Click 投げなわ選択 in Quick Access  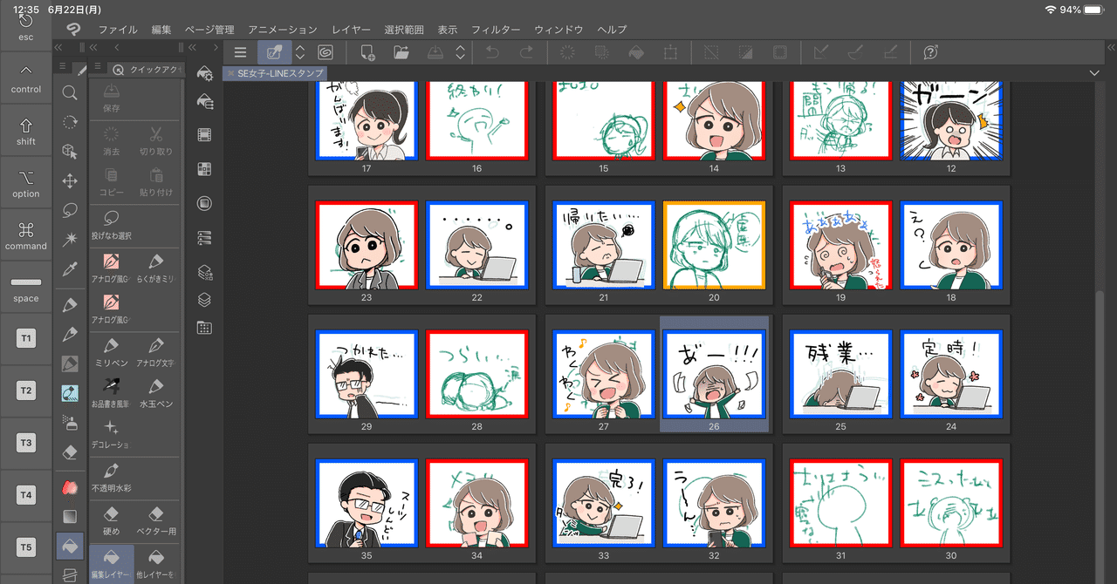pyautogui.click(x=111, y=225)
